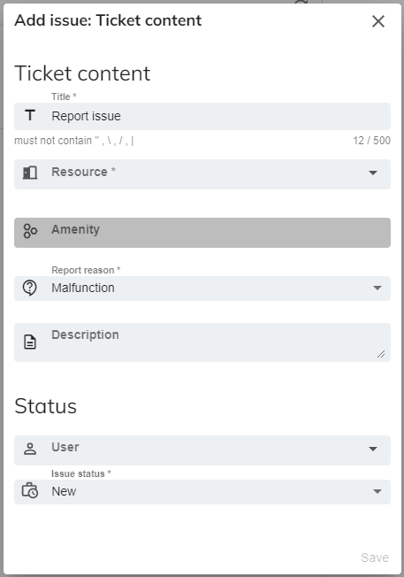The height and width of the screenshot is (577, 404).
Task: Click the Resource door icon
Action: click(30, 173)
